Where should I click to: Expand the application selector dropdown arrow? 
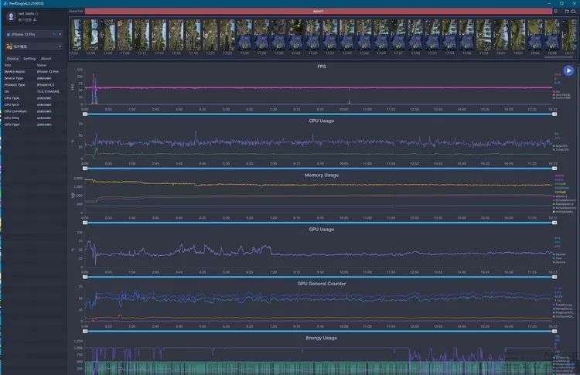60,46
